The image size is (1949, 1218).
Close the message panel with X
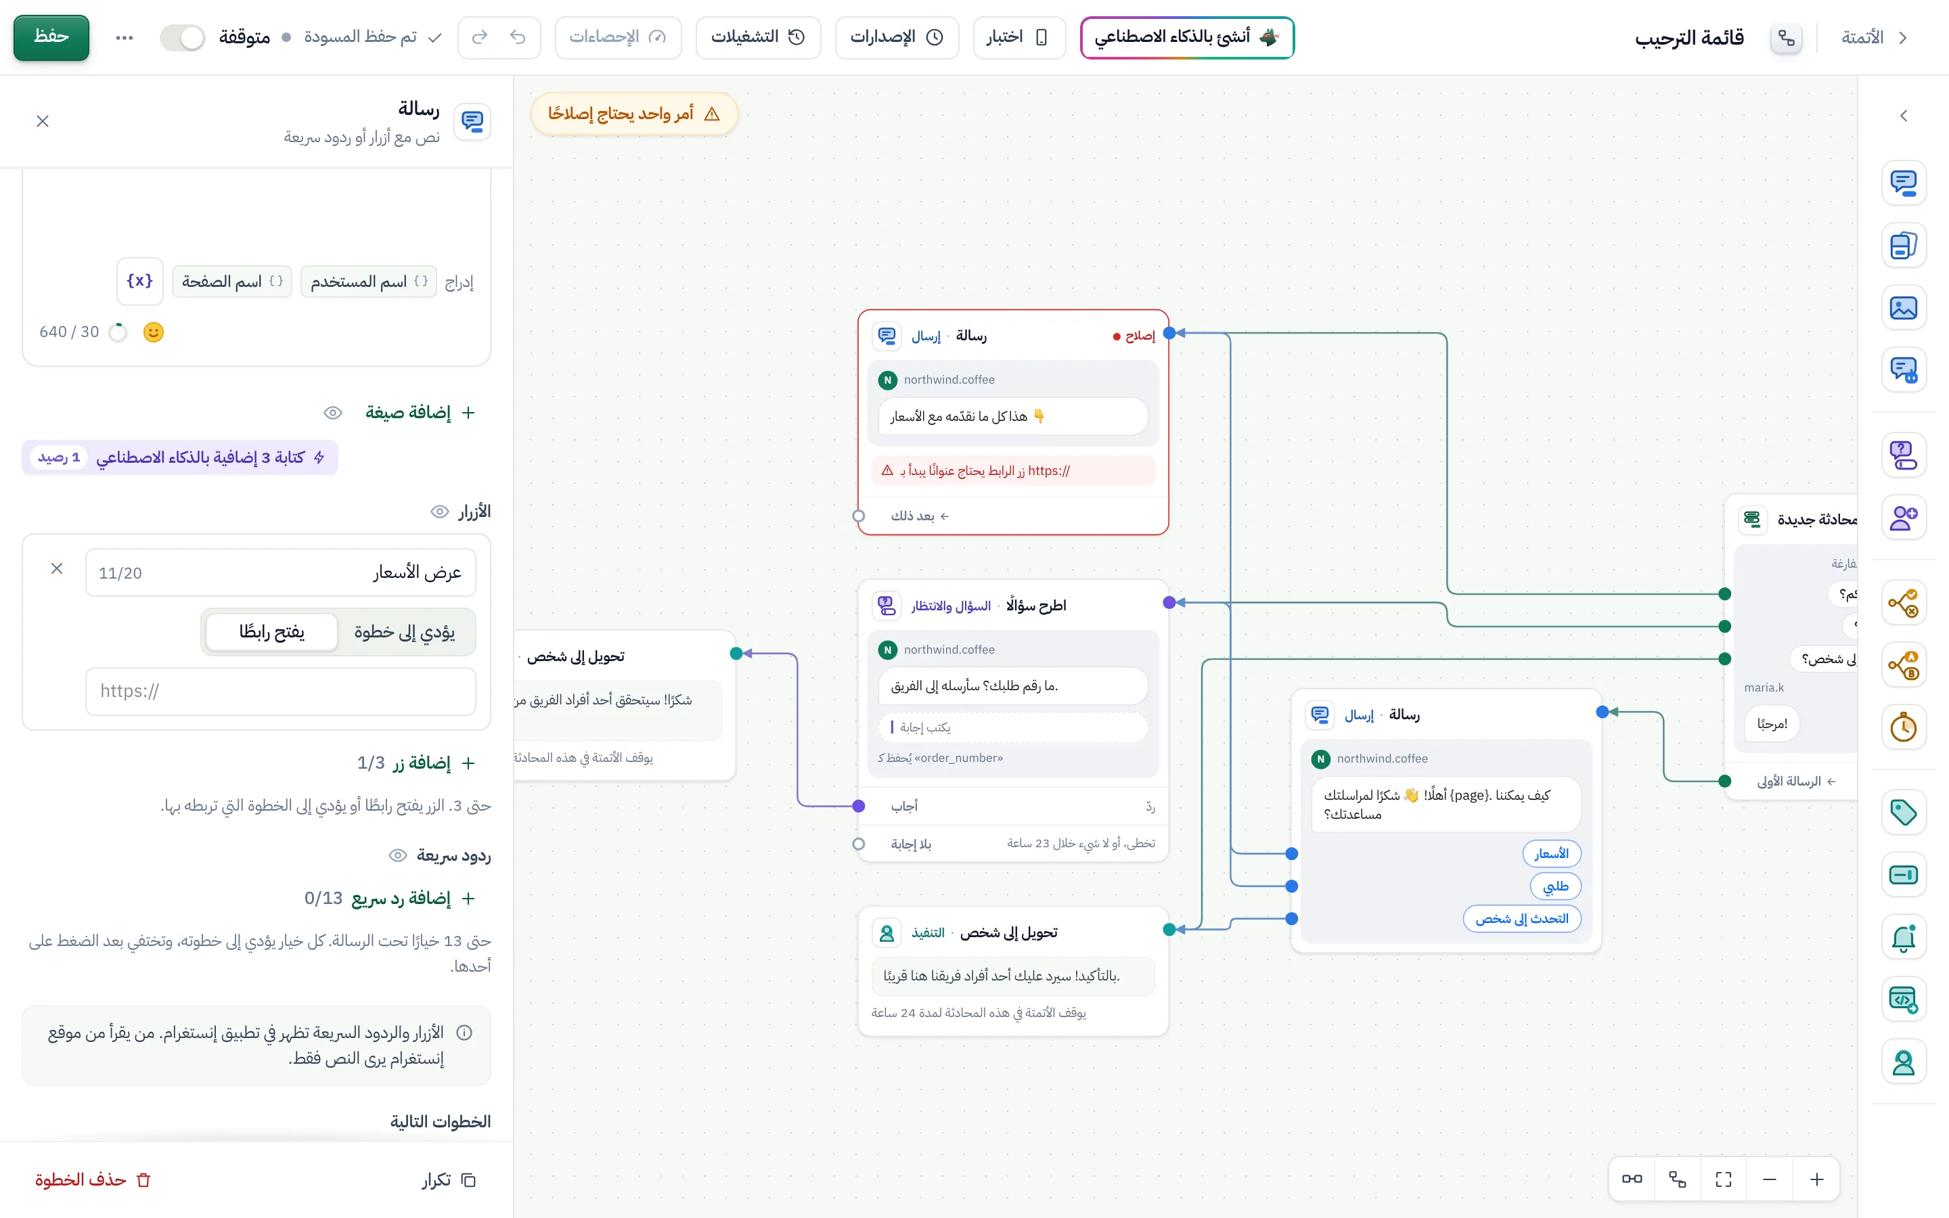(x=43, y=121)
